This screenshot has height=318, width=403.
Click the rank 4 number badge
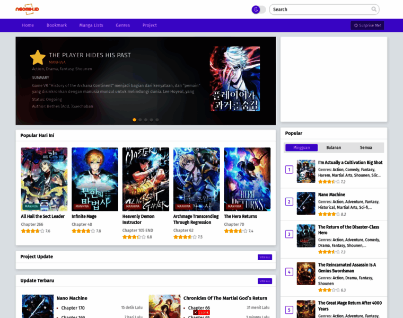(x=289, y=272)
